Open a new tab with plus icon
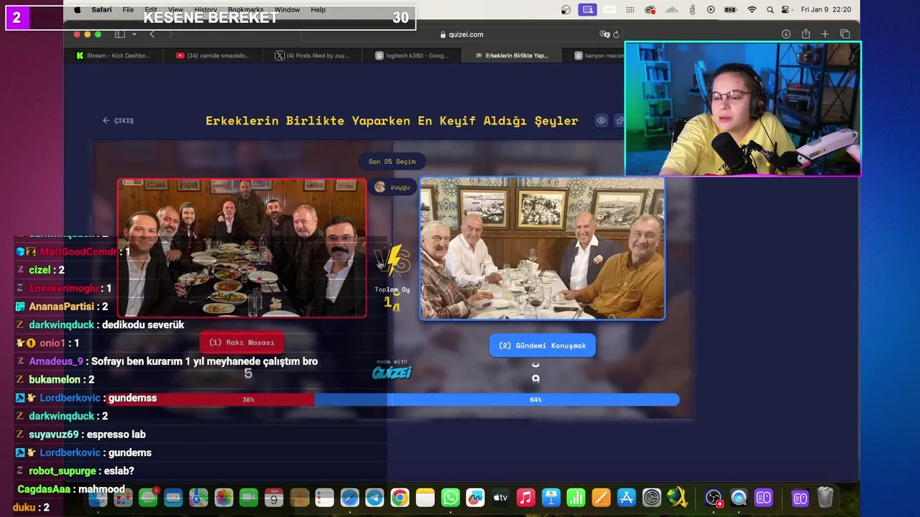Image resolution: width=920 pixels, height=517 pixels. click(825, 34)
